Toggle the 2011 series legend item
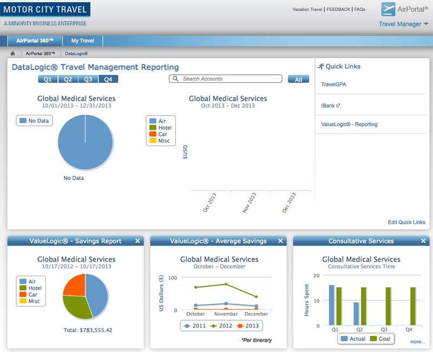This screenshot has width=433, height=352. (195, 326)
